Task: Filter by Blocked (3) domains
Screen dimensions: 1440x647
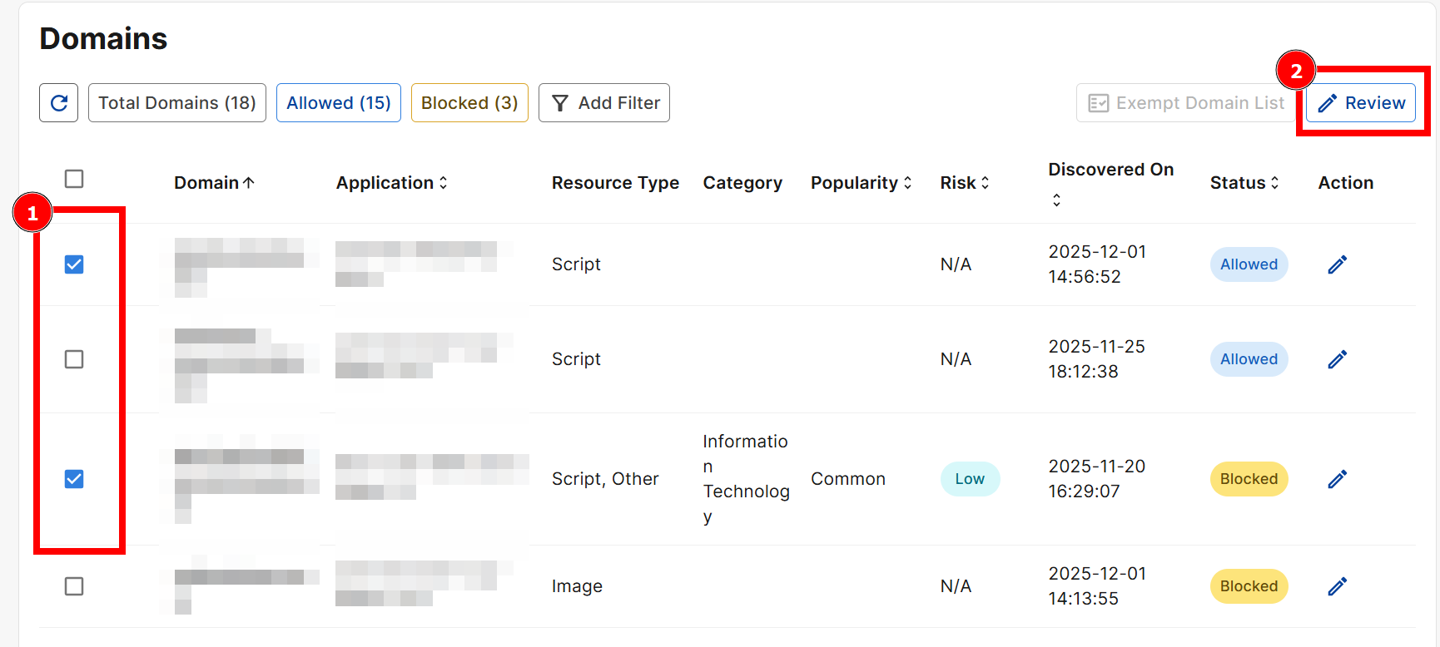Action: (469, 103)
